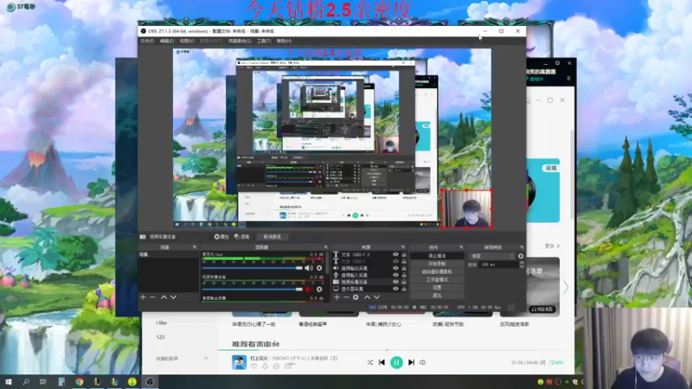Pop out the Audio Mixer dock panel
Image resolution: width=692 pixels, height=389 pixels.
[326, 247]
